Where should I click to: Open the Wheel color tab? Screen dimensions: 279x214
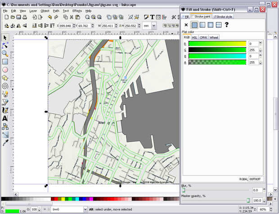pyautogui.click(x=214, y=37)
